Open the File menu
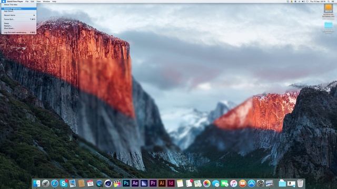Screen dimensions: 337x189 (27, 1)
